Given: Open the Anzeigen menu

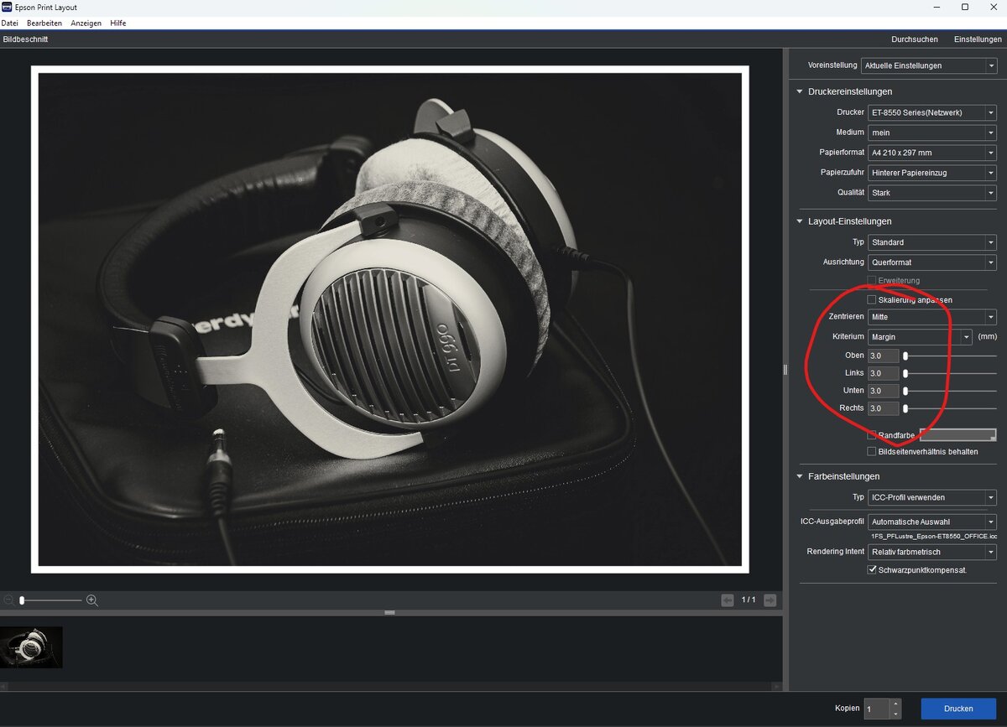Looking at the screenshot, I should pos(86,23).
